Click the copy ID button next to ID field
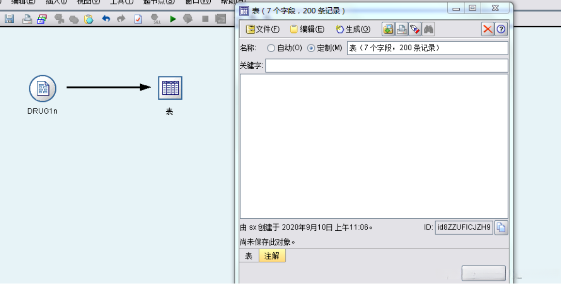 [x=501, y=227]
